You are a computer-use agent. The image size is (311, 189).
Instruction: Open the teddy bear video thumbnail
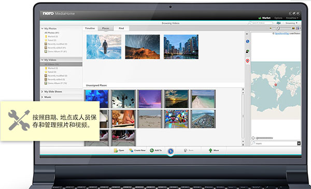coord(123,119)
